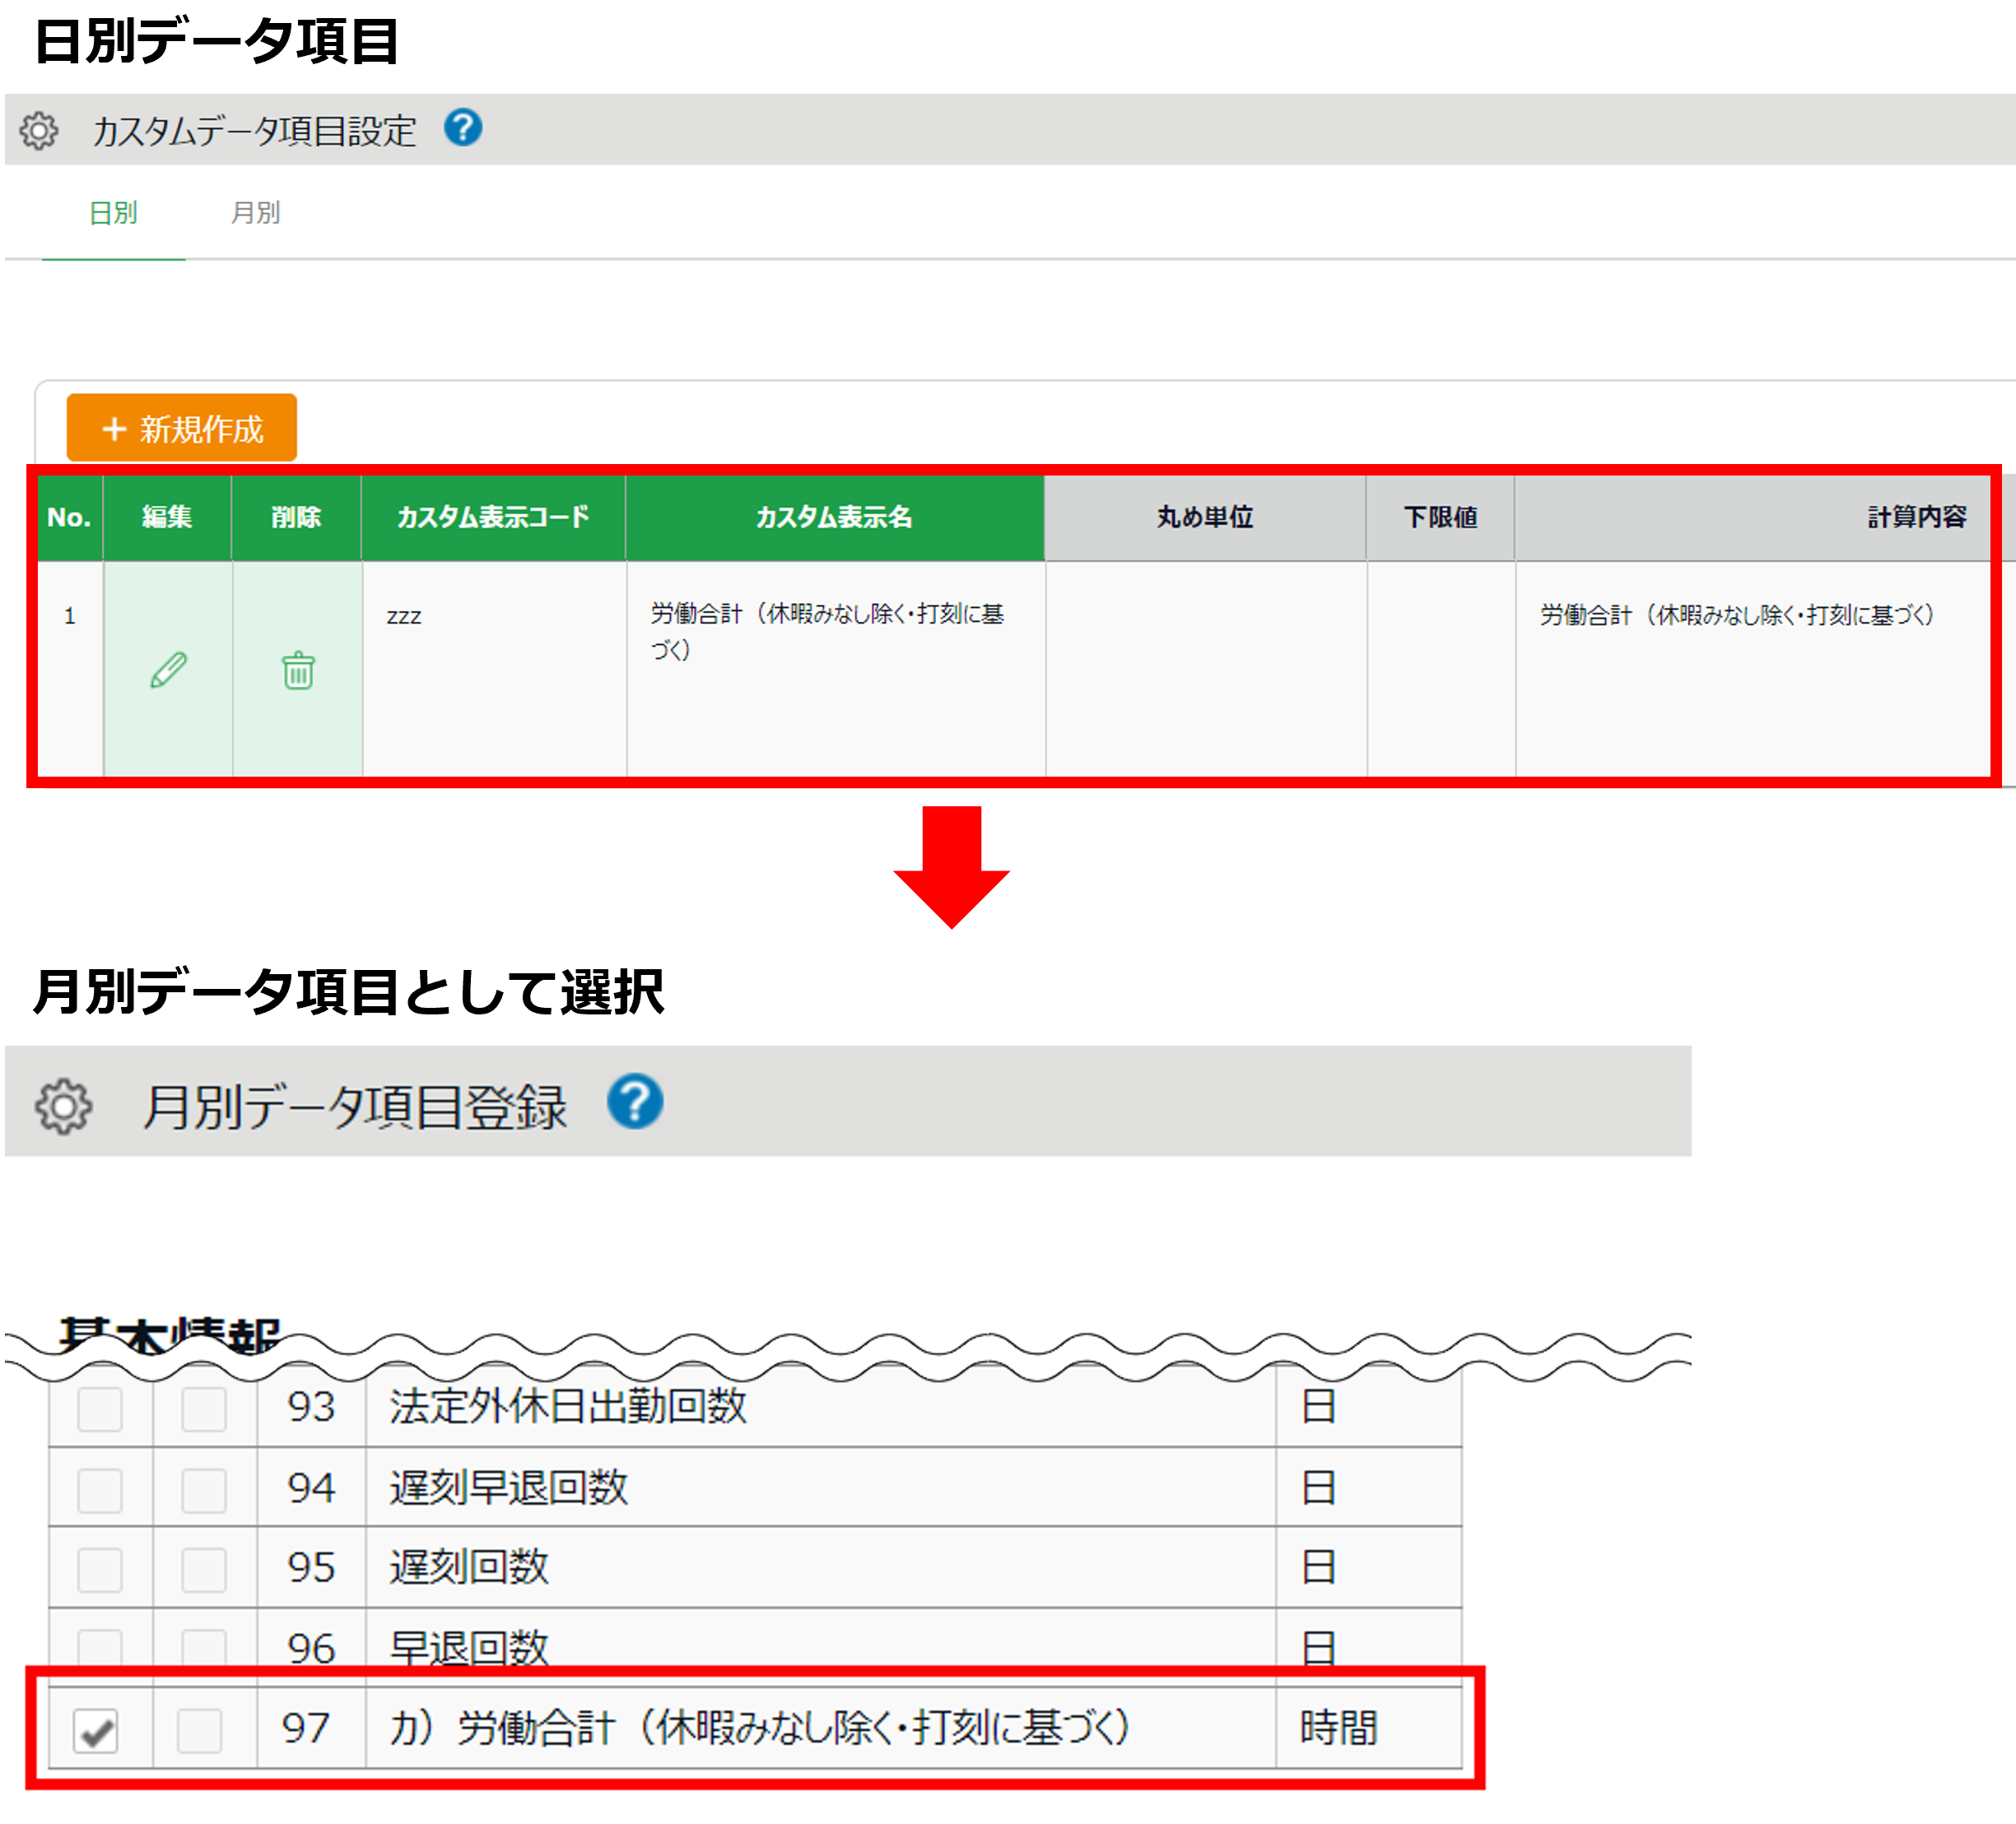2016x1824 pixels.
Task: Click gear icon beside カスタムデータ項目設定
Action: [39, 131]
